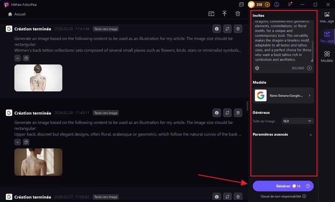Viewport: 335px width, 202px height.
Task: Expand Paramètres avancés section
Action: (310, 135)
